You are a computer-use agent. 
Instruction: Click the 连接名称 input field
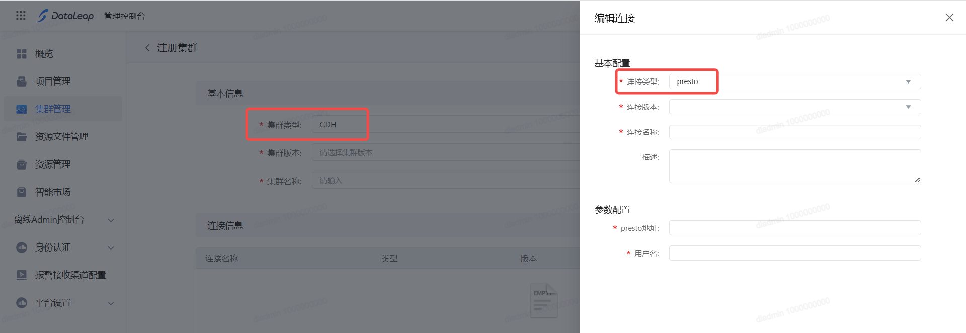click(x=795, y=132)
